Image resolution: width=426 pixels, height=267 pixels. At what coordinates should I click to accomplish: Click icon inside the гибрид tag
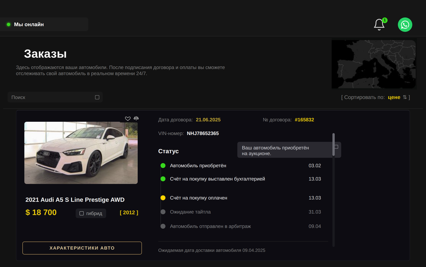coord(81,214)
